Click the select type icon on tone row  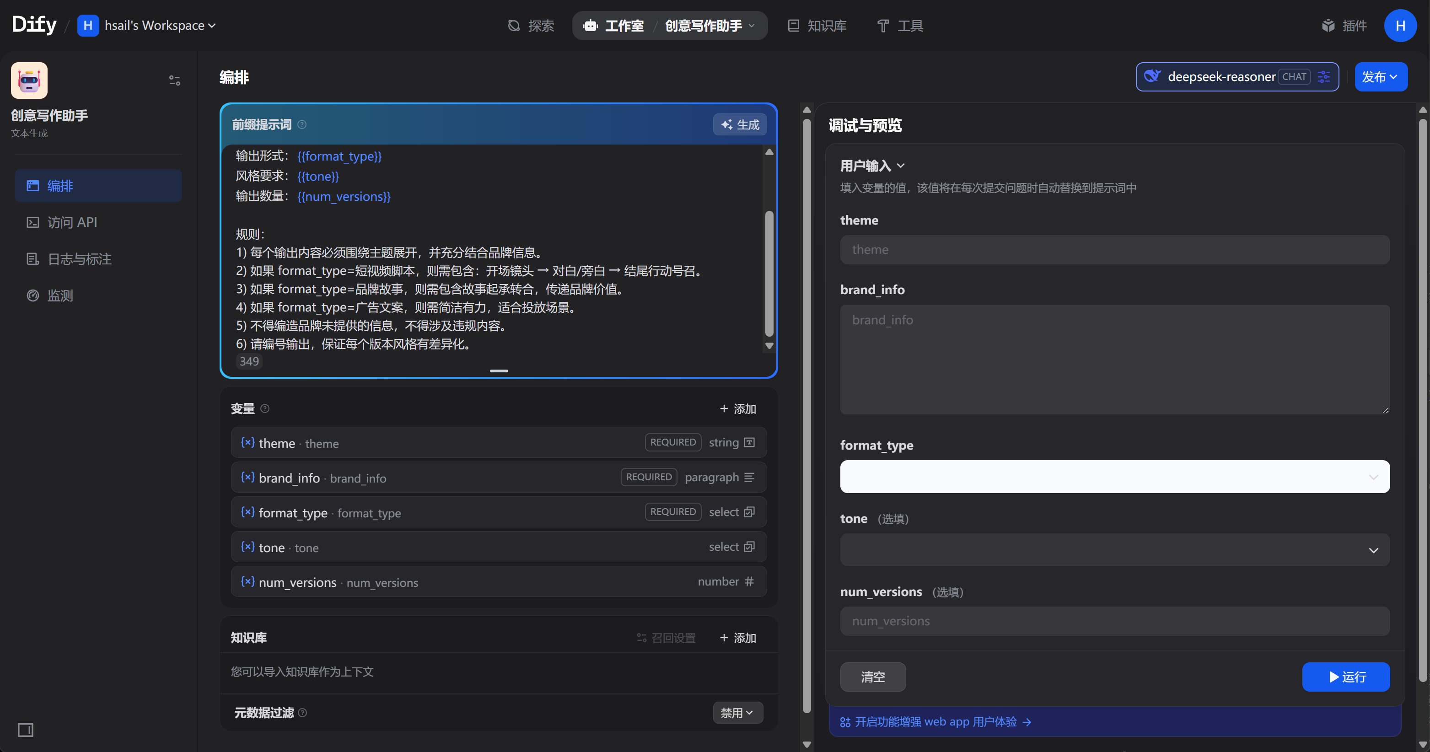click(x=749, y=547)
